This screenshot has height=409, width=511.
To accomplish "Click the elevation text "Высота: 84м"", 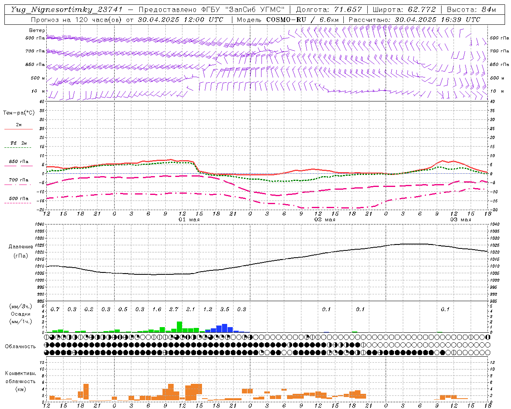I will (x=471, y=10).
